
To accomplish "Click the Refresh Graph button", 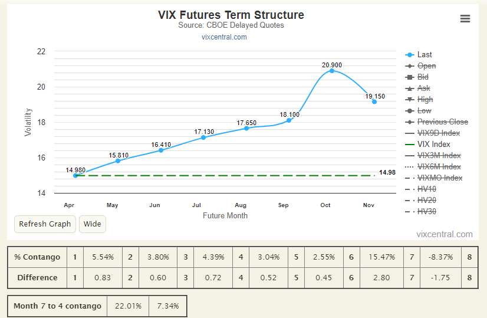I will [x=45, y=224].
